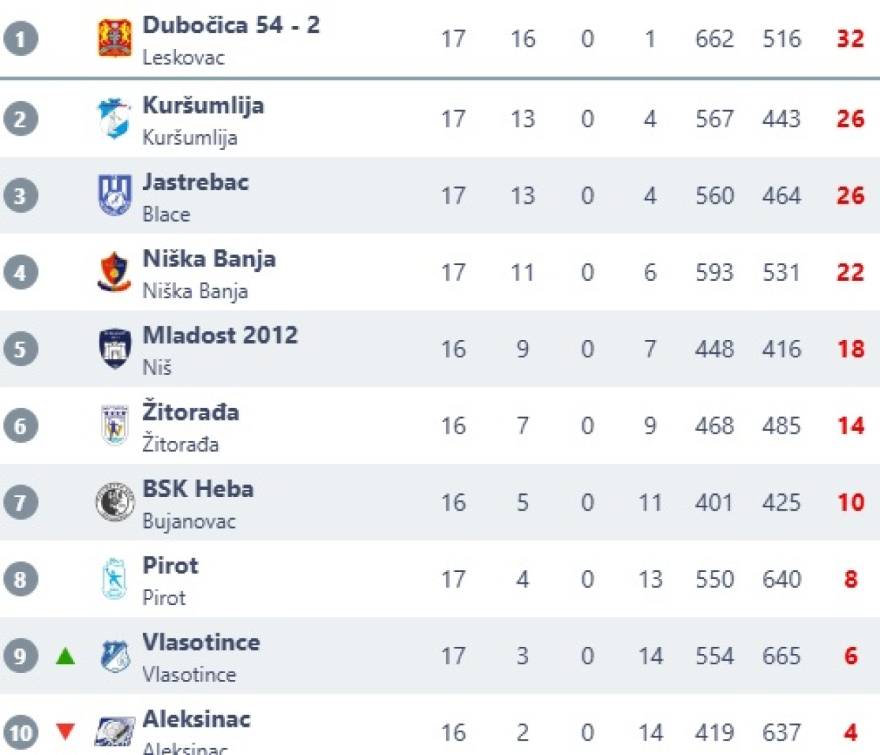Click the Vlasotince club crest
The width and height of the screenshot is (880, 755).
click(x=114, y=656)
